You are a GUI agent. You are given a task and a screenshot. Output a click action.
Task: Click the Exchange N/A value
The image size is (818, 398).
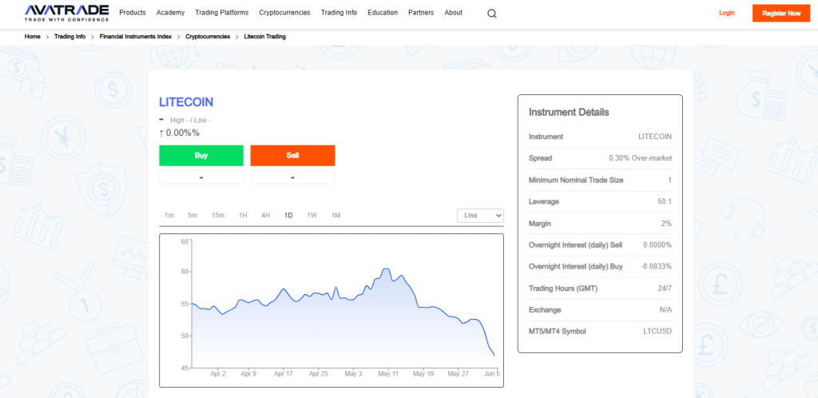(x=665, y=310)
